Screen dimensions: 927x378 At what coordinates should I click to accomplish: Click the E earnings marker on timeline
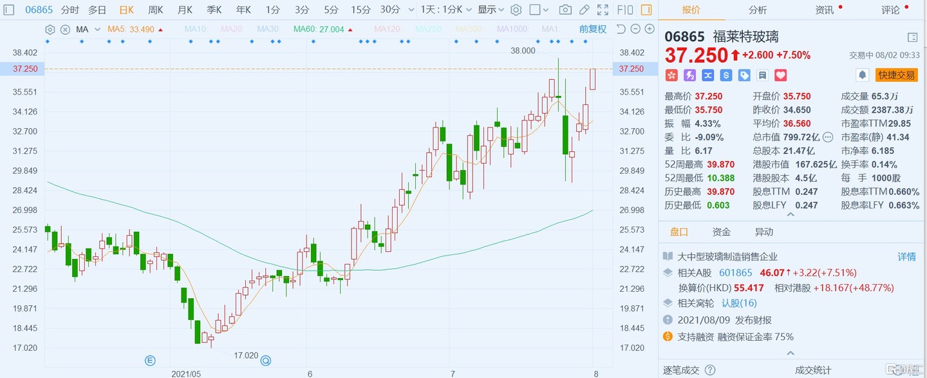pyautogui.click(x=150, y=361)
